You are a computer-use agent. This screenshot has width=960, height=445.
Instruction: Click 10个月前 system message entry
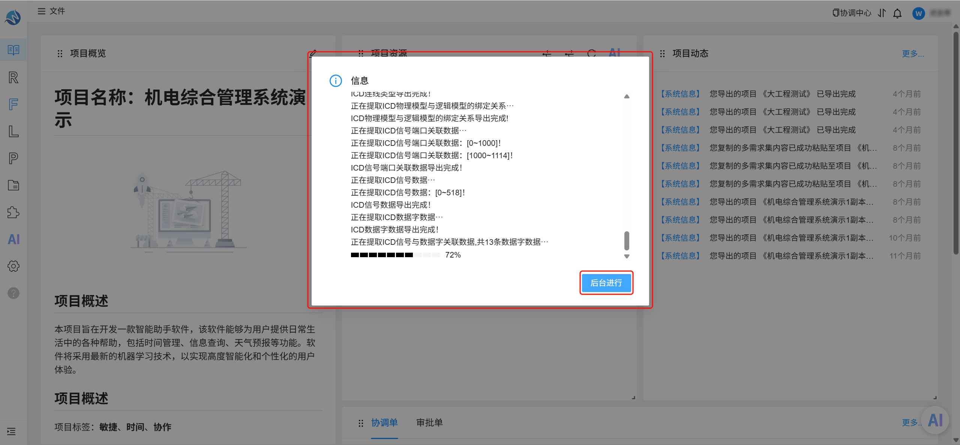[x=790, y=238]
